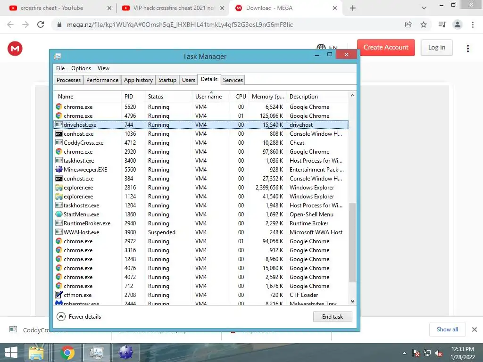
Task: Bookmark this page with the star icon
Action: click(424, 25)
